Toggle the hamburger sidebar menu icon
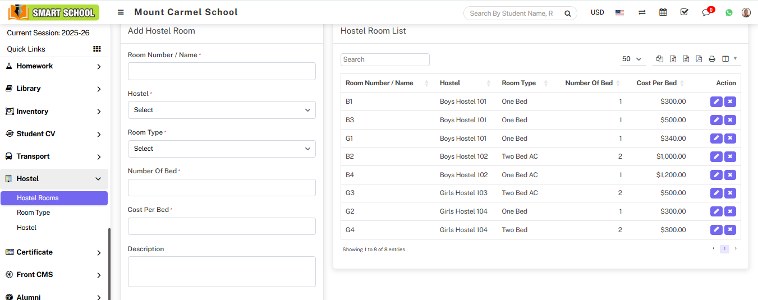 tap(121, 12)
